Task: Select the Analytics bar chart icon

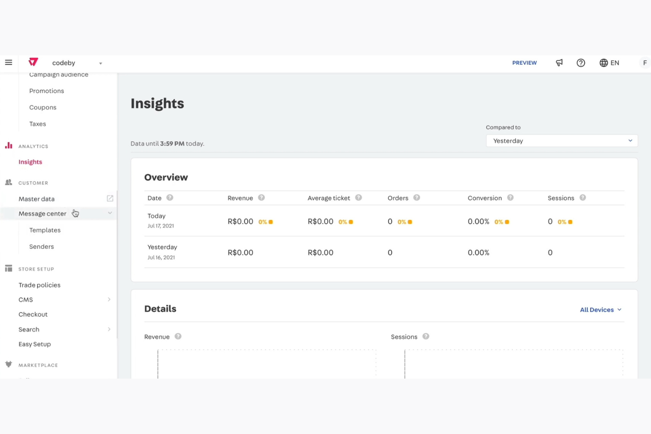Action: (9, 146)
